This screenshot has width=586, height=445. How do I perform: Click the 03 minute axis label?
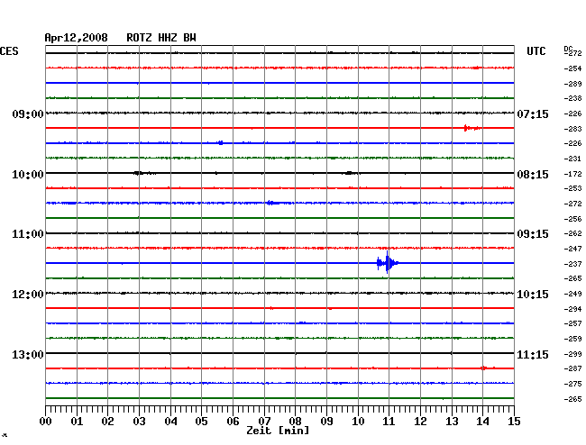[x=140, y=422]
